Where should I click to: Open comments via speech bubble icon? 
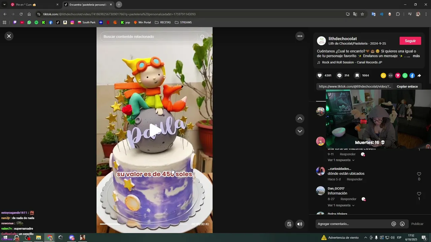(x=339, y=76)
